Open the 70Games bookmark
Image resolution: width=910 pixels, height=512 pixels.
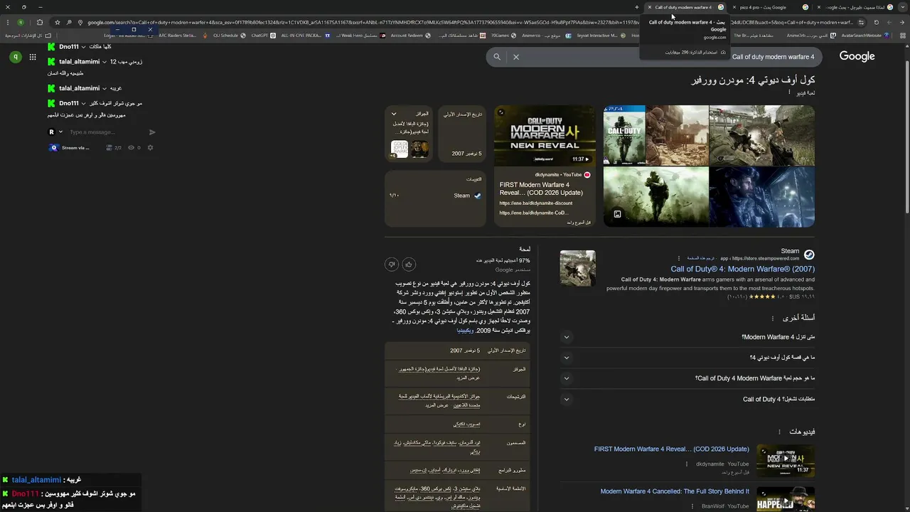[505, 35]
